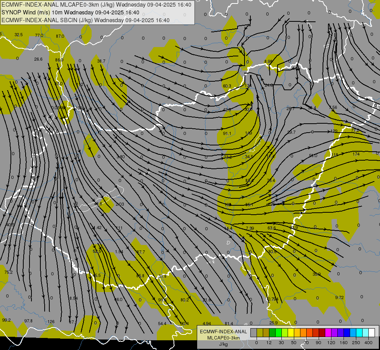Click the map value '25.9'

[273, 323]
